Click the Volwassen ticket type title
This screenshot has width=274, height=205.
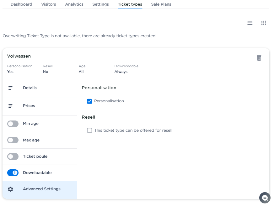[x=19, y=56]
